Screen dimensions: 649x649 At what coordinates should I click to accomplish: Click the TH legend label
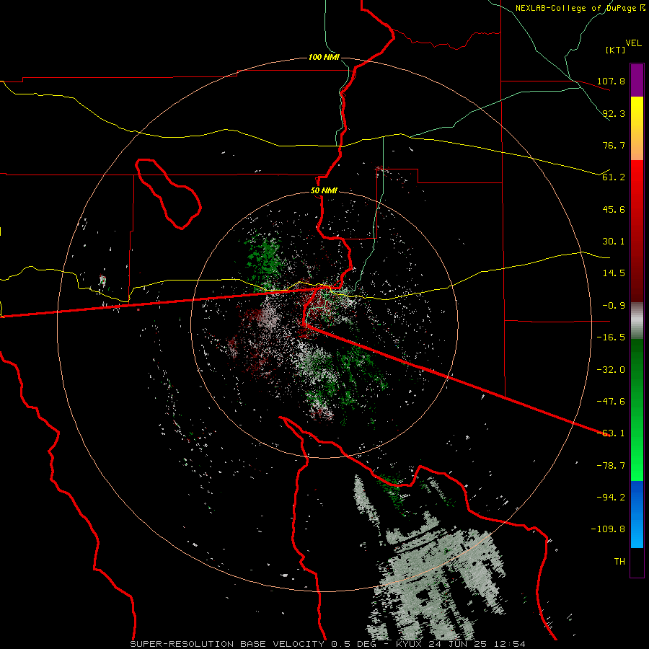click(x=619, y=562)
